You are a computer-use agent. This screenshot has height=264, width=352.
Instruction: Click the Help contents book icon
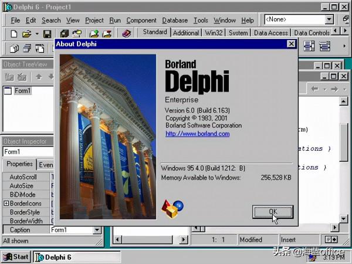pyautogui.click(x=126, y=33)
